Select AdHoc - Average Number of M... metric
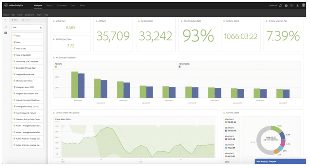Viewport: 310px width, 168px height. pos(27,132)
